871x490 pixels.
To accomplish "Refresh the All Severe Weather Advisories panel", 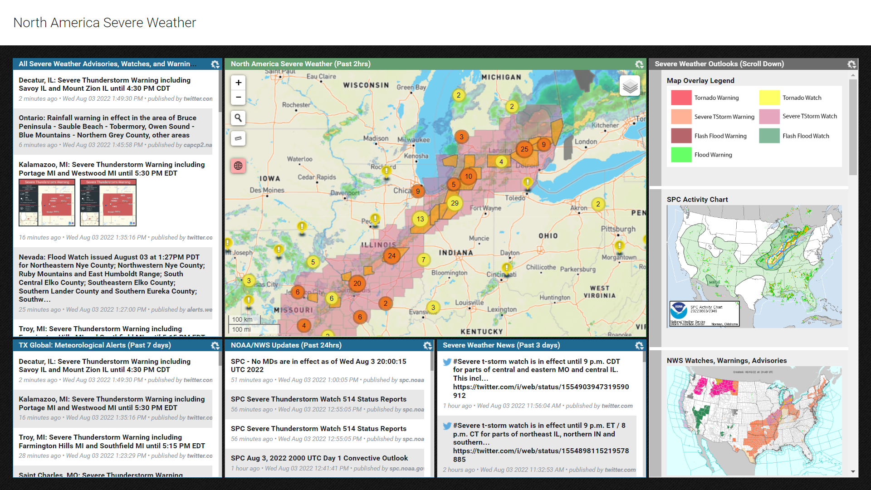I will pyautogui.click(x=215, y=64).
